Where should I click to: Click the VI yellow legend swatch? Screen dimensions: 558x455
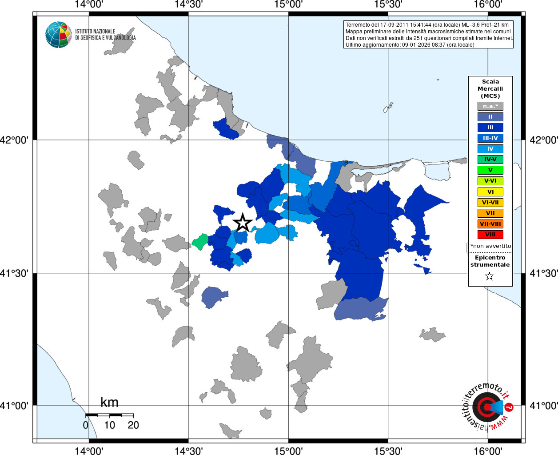tap(490, 192)
